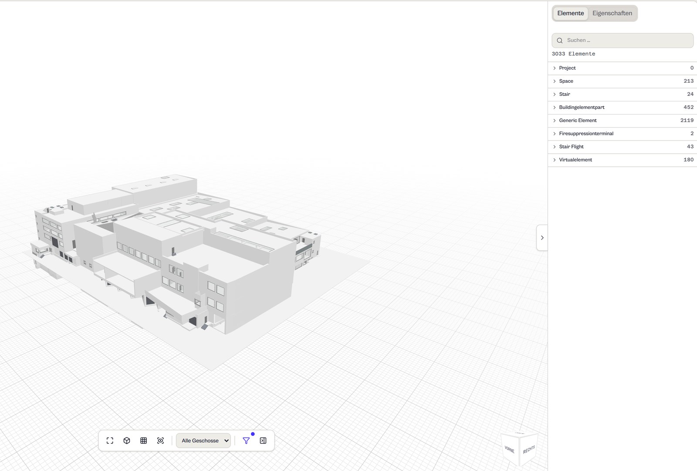Viewport: 697px width, 471px height.
Task: Select the Elemente tab
Action: (x=571, y=13)
